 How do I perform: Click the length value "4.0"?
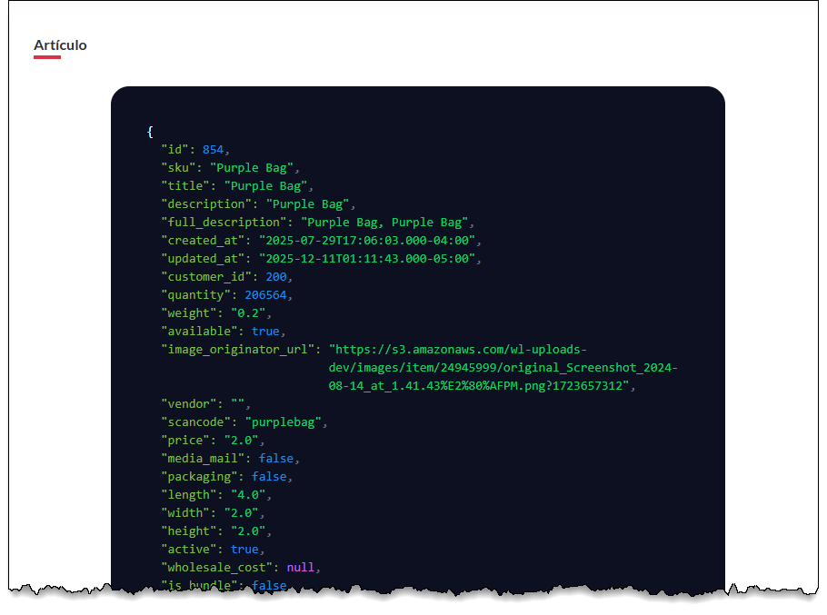248,494
